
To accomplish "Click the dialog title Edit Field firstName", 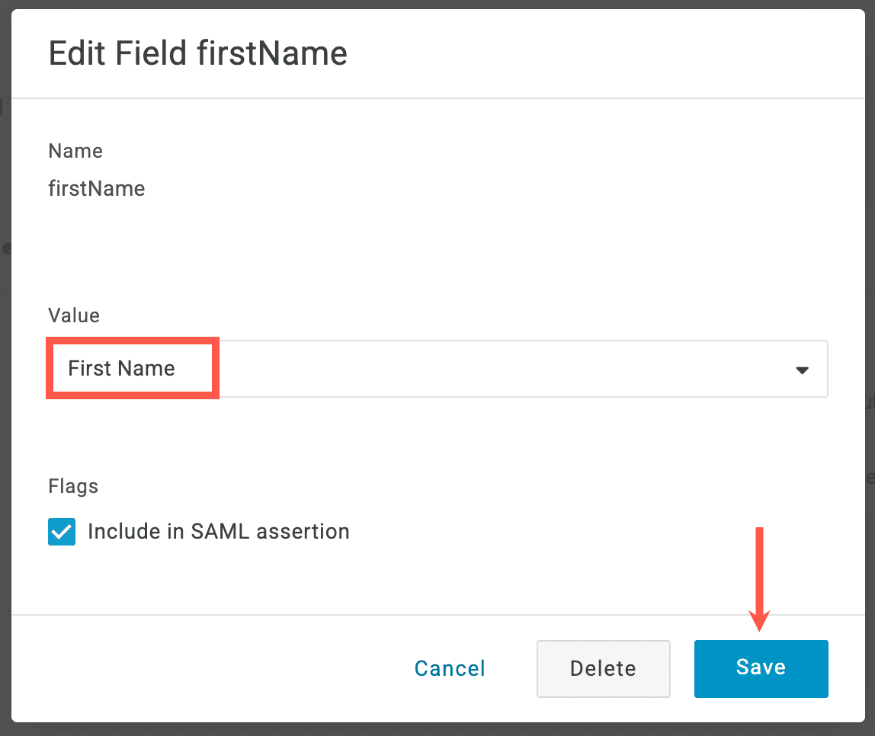I will pos(197,53).
